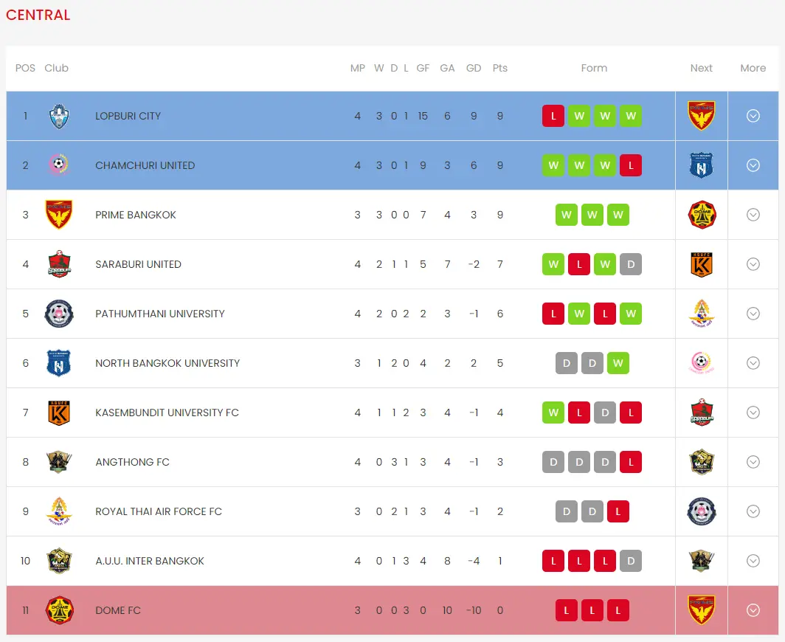Expand more details for Dome FC
Viewport: 785px width, 642px height.
pos(753,610)
